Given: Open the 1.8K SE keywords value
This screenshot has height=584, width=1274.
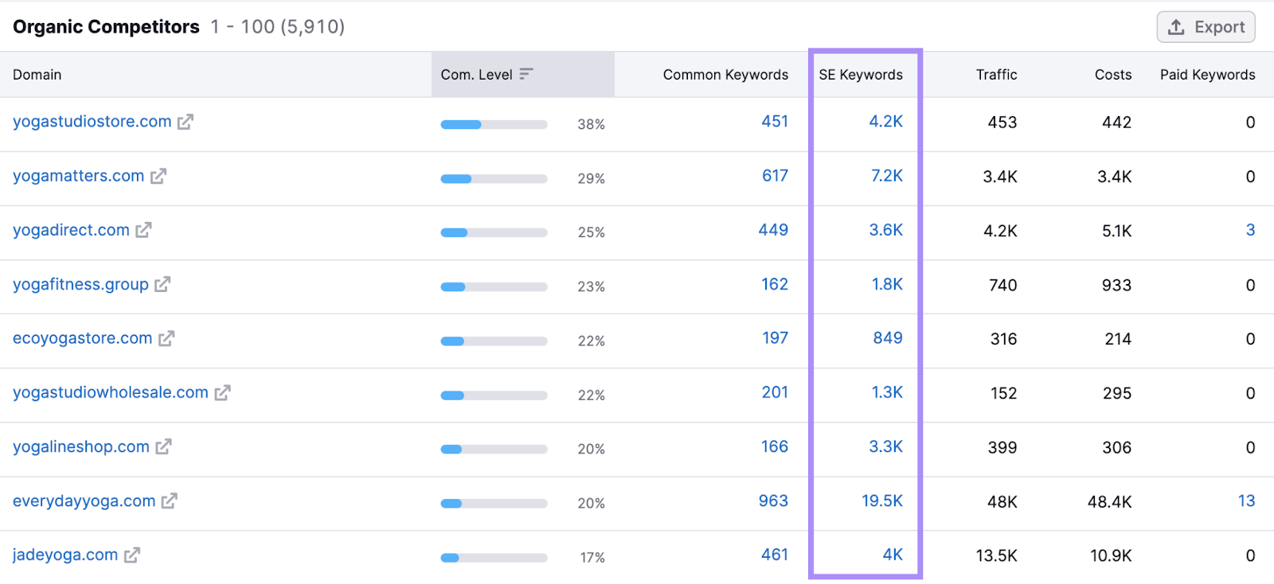Looking at the screenshot, I should tap(887, 284).
